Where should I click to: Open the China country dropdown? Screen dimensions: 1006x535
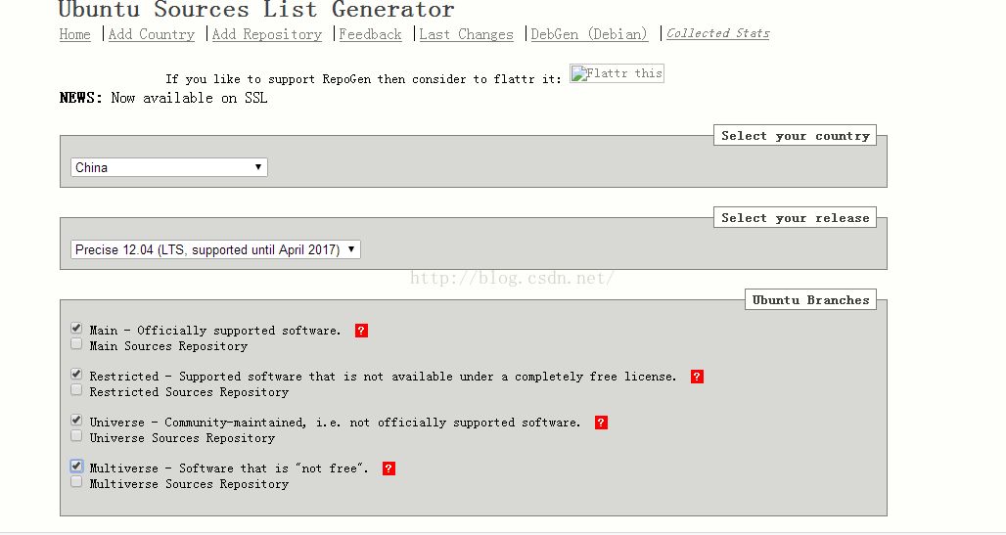[168, 167]
